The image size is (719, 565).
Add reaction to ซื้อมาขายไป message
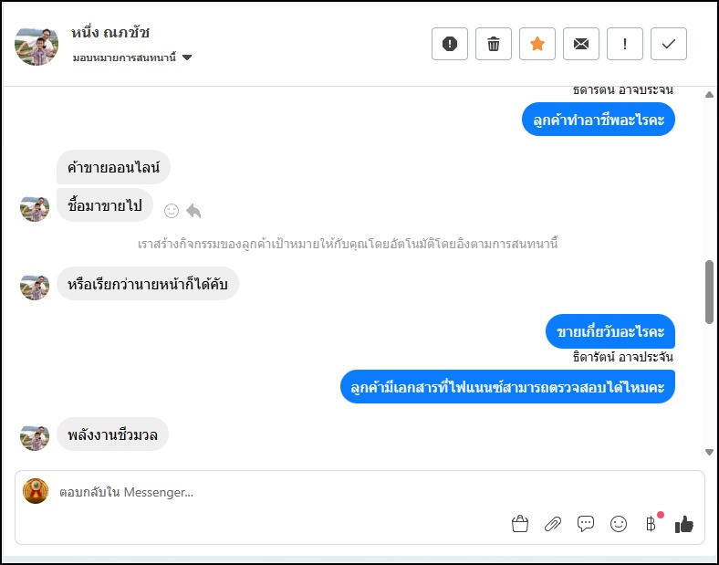171,211
